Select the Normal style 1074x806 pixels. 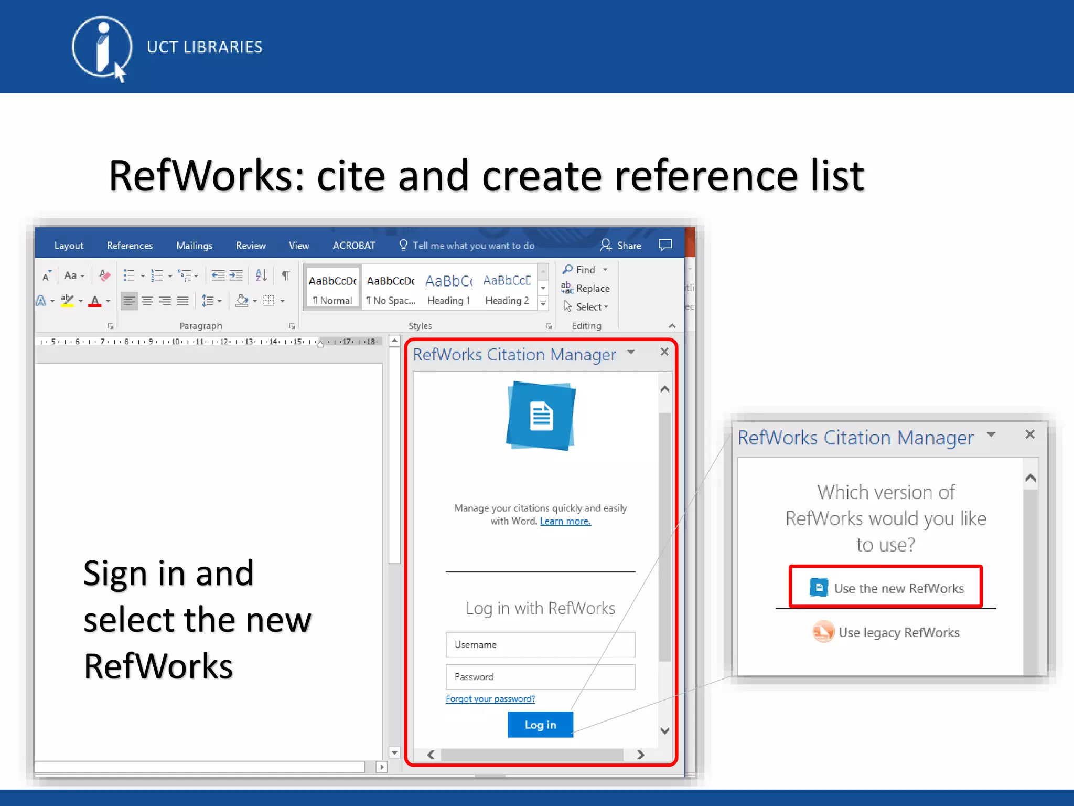click(332, 288)
